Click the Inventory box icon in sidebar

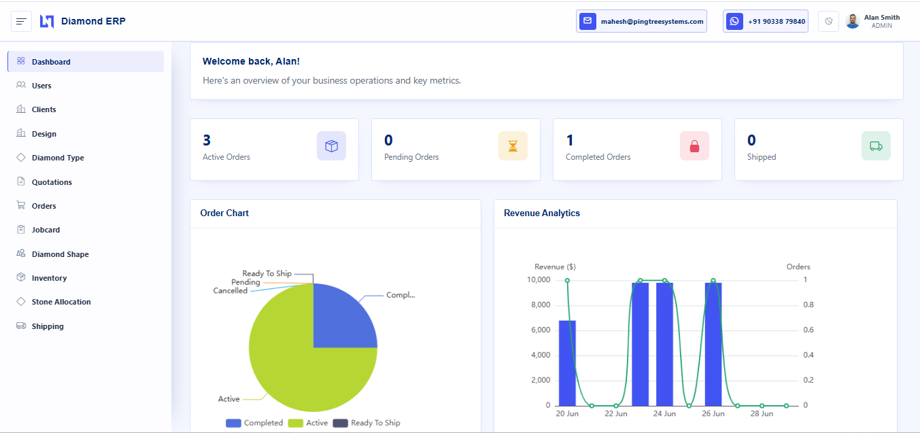pos(20,277)
